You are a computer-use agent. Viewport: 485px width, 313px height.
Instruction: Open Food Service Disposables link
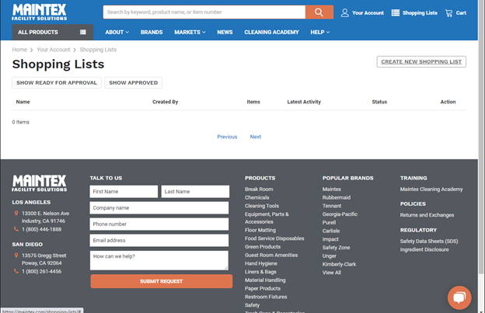pos(274,238)
